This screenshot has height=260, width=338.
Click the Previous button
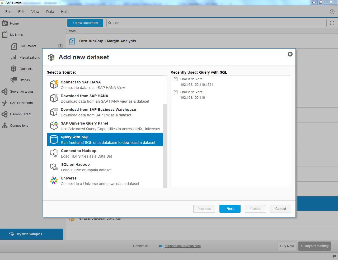204,209
